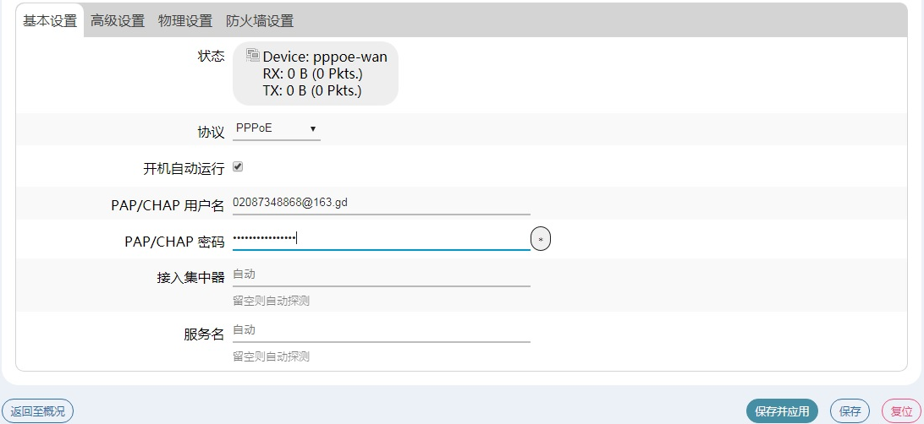Click inside the PAP/CHAP 密码 field
This screenshot has height=424, width=924.
(381, 239)
